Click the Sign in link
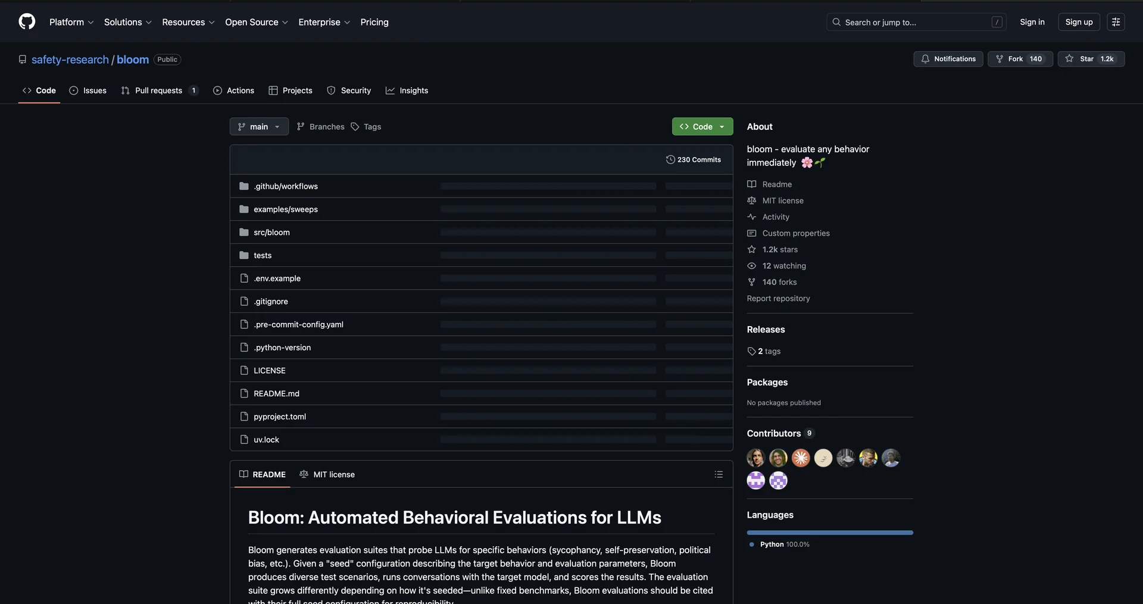This screenshot has height=604, width=1143. coord(1032,22)
